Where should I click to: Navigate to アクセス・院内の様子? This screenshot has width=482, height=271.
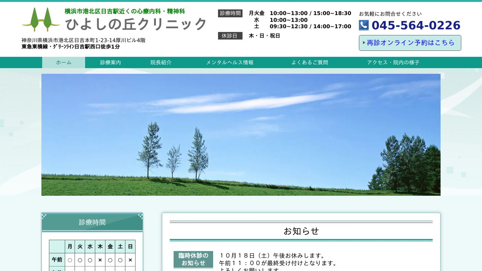point(393,62)
